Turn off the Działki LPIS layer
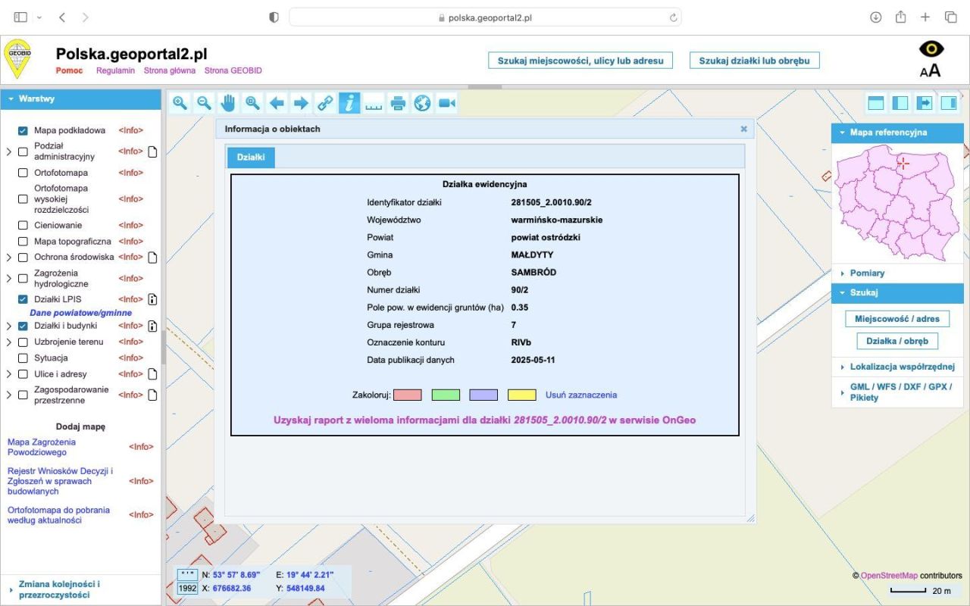The image size is (970, 606). pyautogui.click(x=23, y=299)
